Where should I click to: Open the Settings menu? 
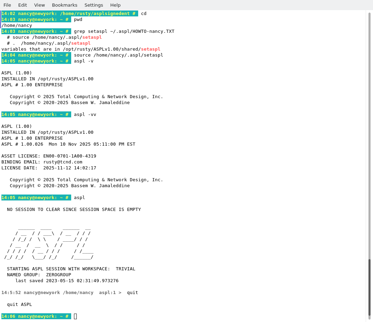[x=94, y=5]
